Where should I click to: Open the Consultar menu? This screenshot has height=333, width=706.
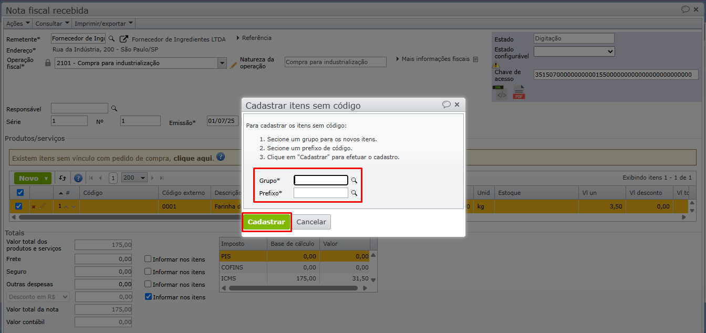point(52,24)
